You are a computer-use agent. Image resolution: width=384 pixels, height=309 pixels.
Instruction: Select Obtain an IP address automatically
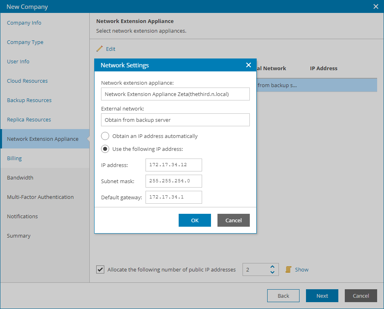tap(105, 136)
